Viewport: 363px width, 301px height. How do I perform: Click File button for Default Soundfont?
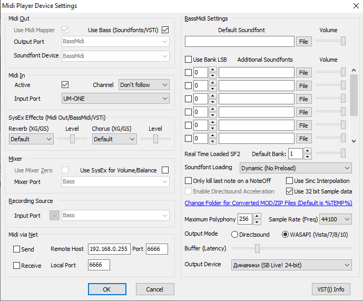303,41
